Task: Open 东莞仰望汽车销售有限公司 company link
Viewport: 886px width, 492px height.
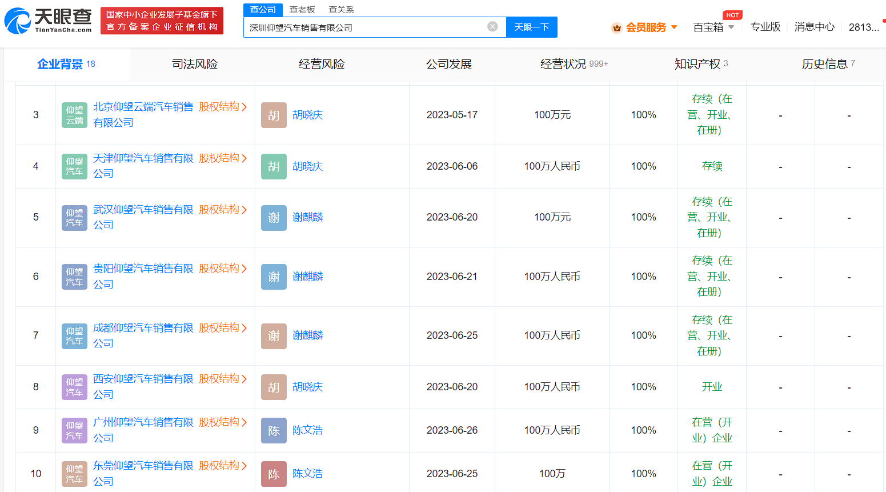Action: (143, 474)
